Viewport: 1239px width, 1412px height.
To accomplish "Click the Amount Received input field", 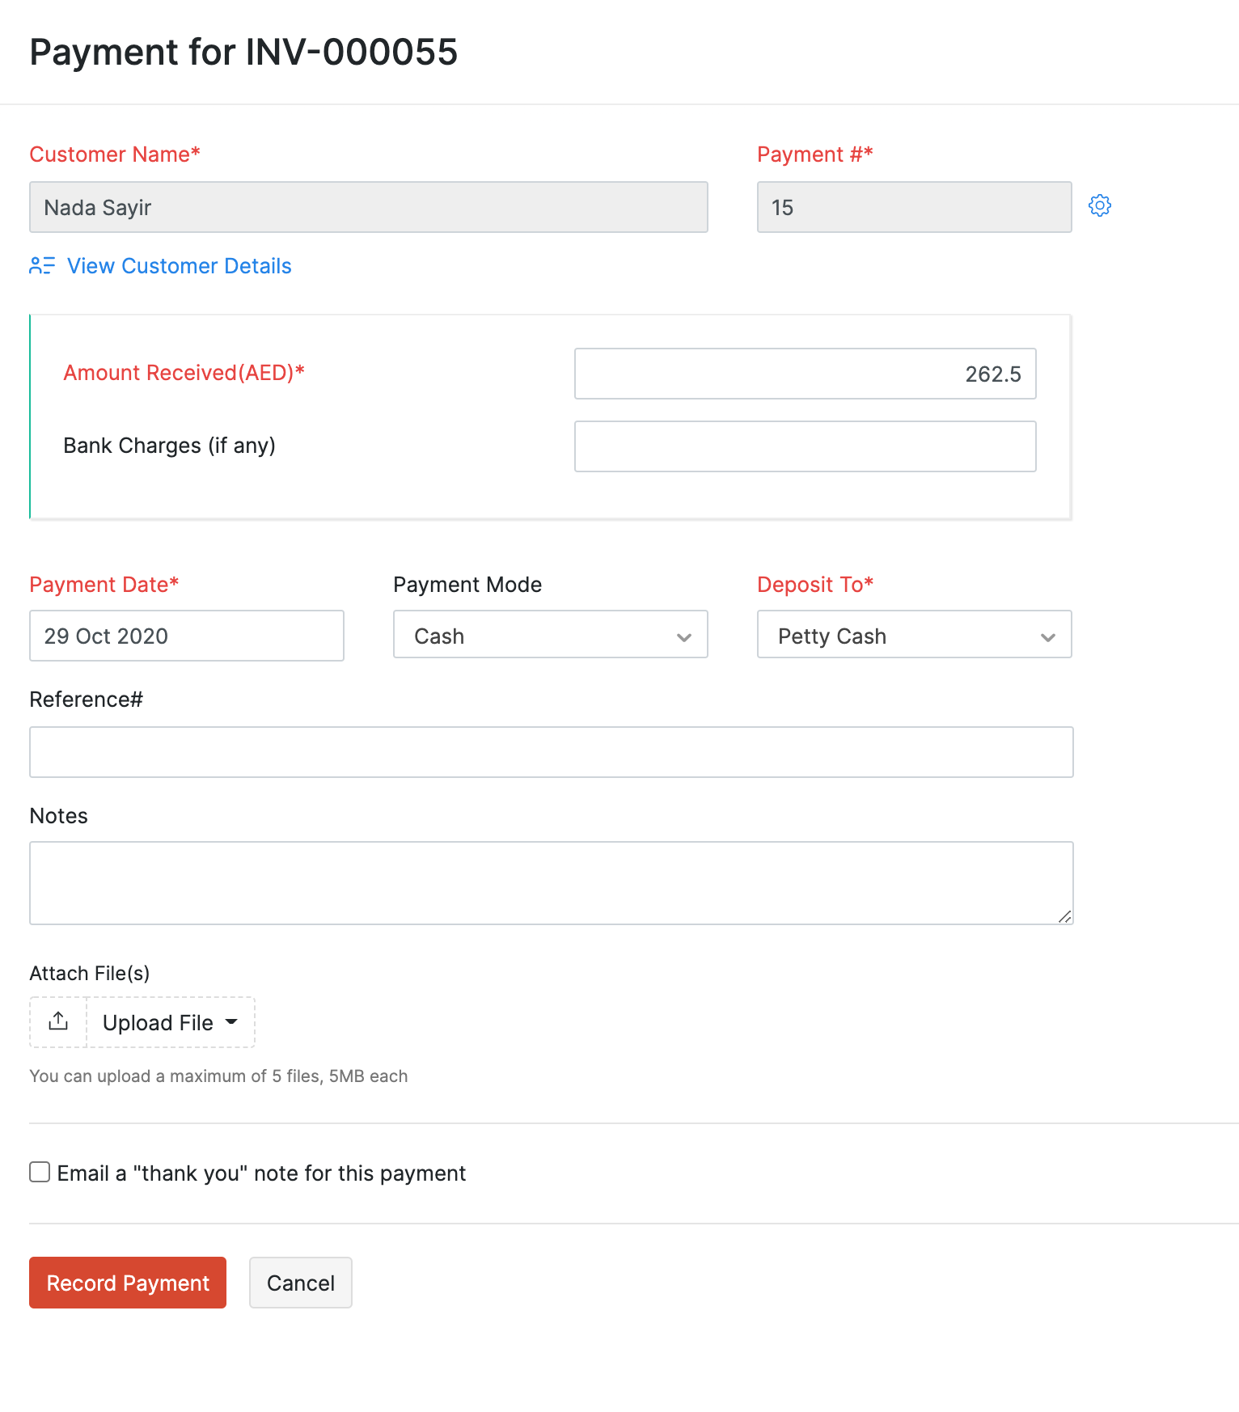I will pos(805,374).
